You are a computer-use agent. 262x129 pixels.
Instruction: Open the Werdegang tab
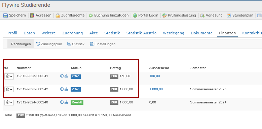pos(174,33)
